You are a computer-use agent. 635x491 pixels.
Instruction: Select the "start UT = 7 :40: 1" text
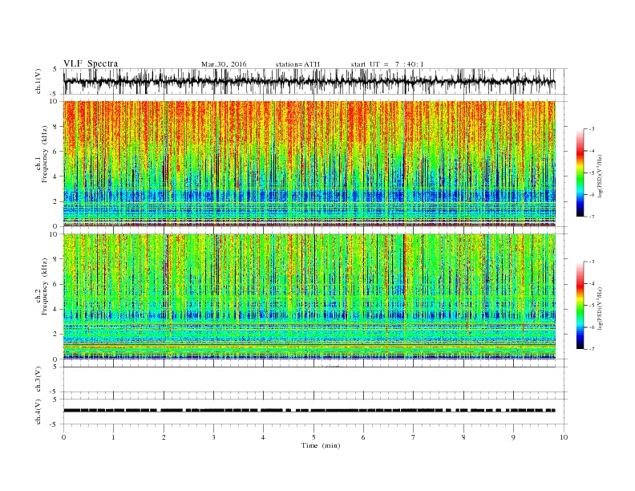(x=387, y=64)
